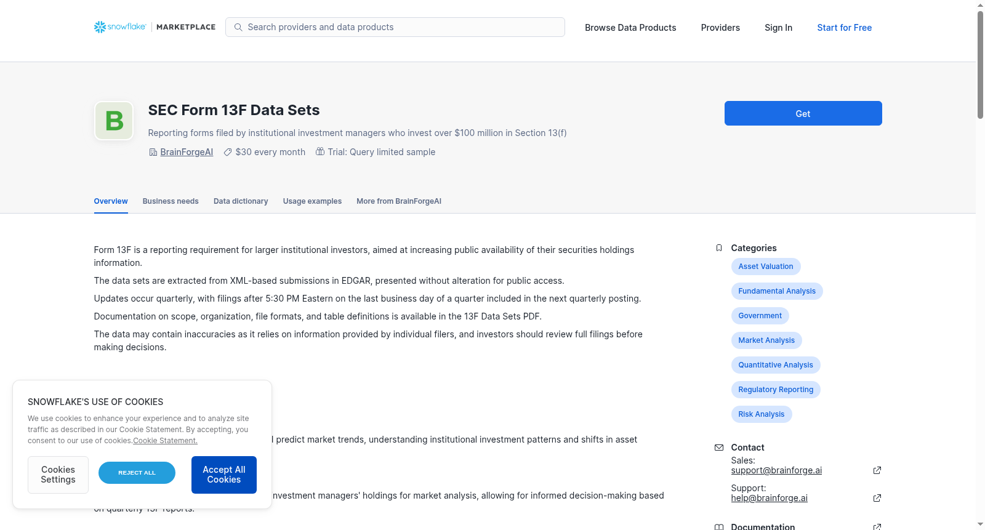The width and height of the screenshot is (985, 530).
Task: Select the Government category tag
Action: click(x=760, y=316)
